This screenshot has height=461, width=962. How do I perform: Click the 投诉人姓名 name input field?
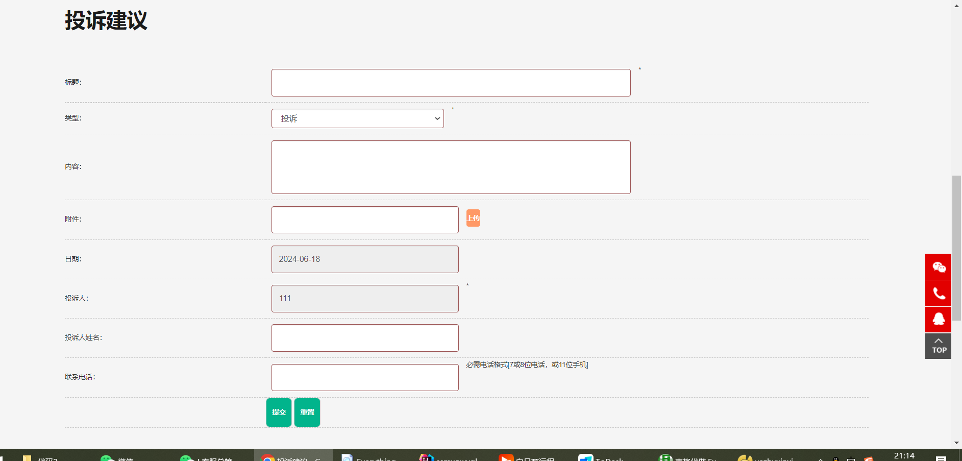pyautogui.click(x=365, y=338)
